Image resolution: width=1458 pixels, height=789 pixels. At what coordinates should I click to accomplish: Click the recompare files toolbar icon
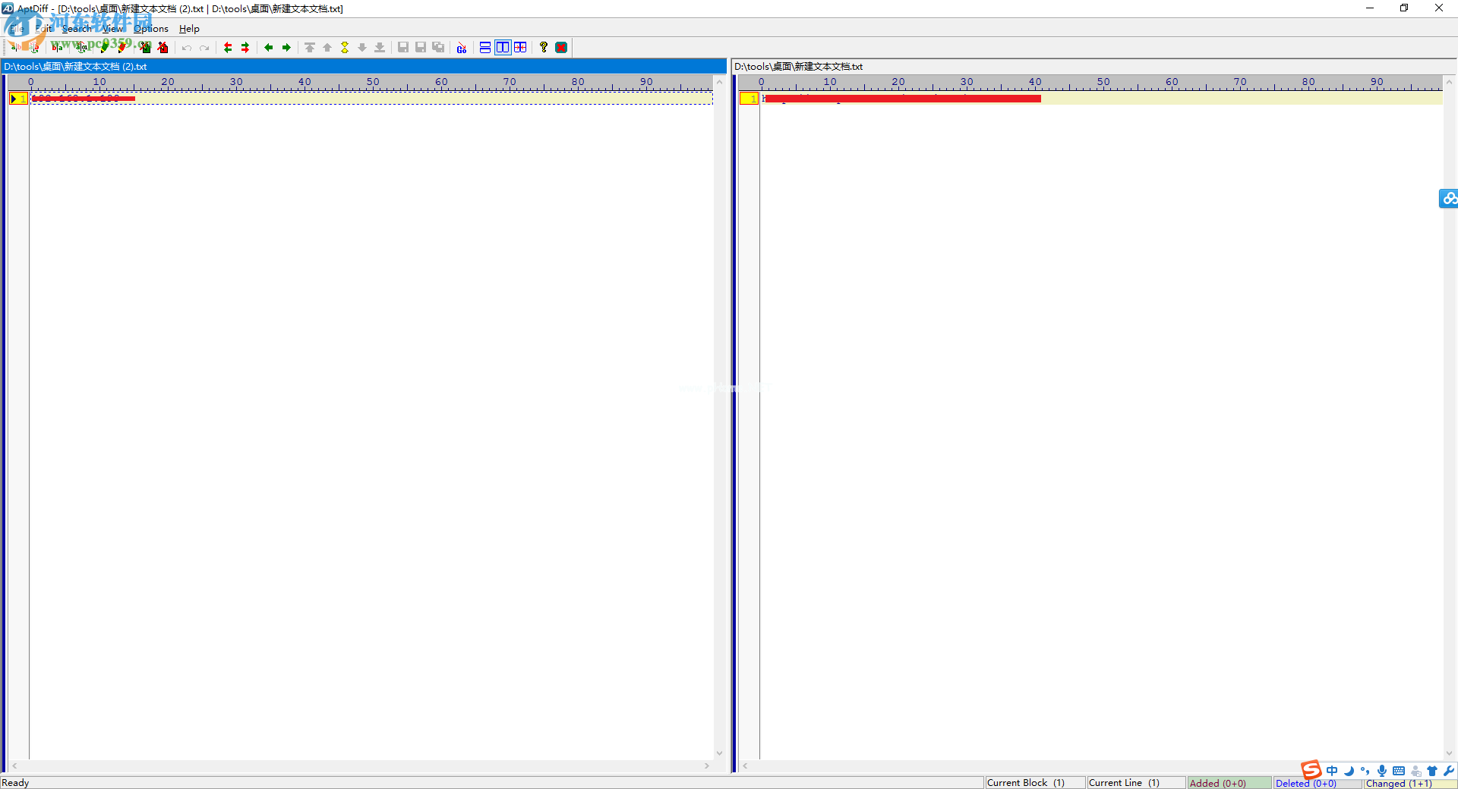point(35,47)
